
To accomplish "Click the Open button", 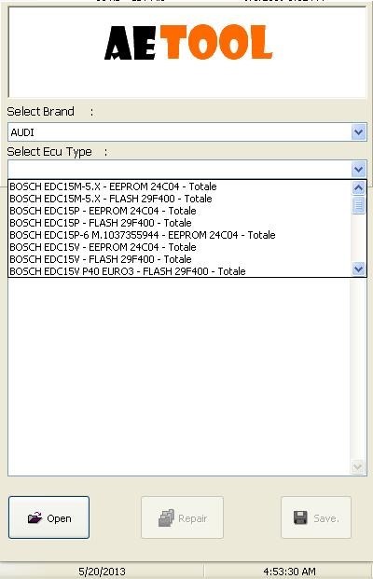I will (x=48, y=517).
